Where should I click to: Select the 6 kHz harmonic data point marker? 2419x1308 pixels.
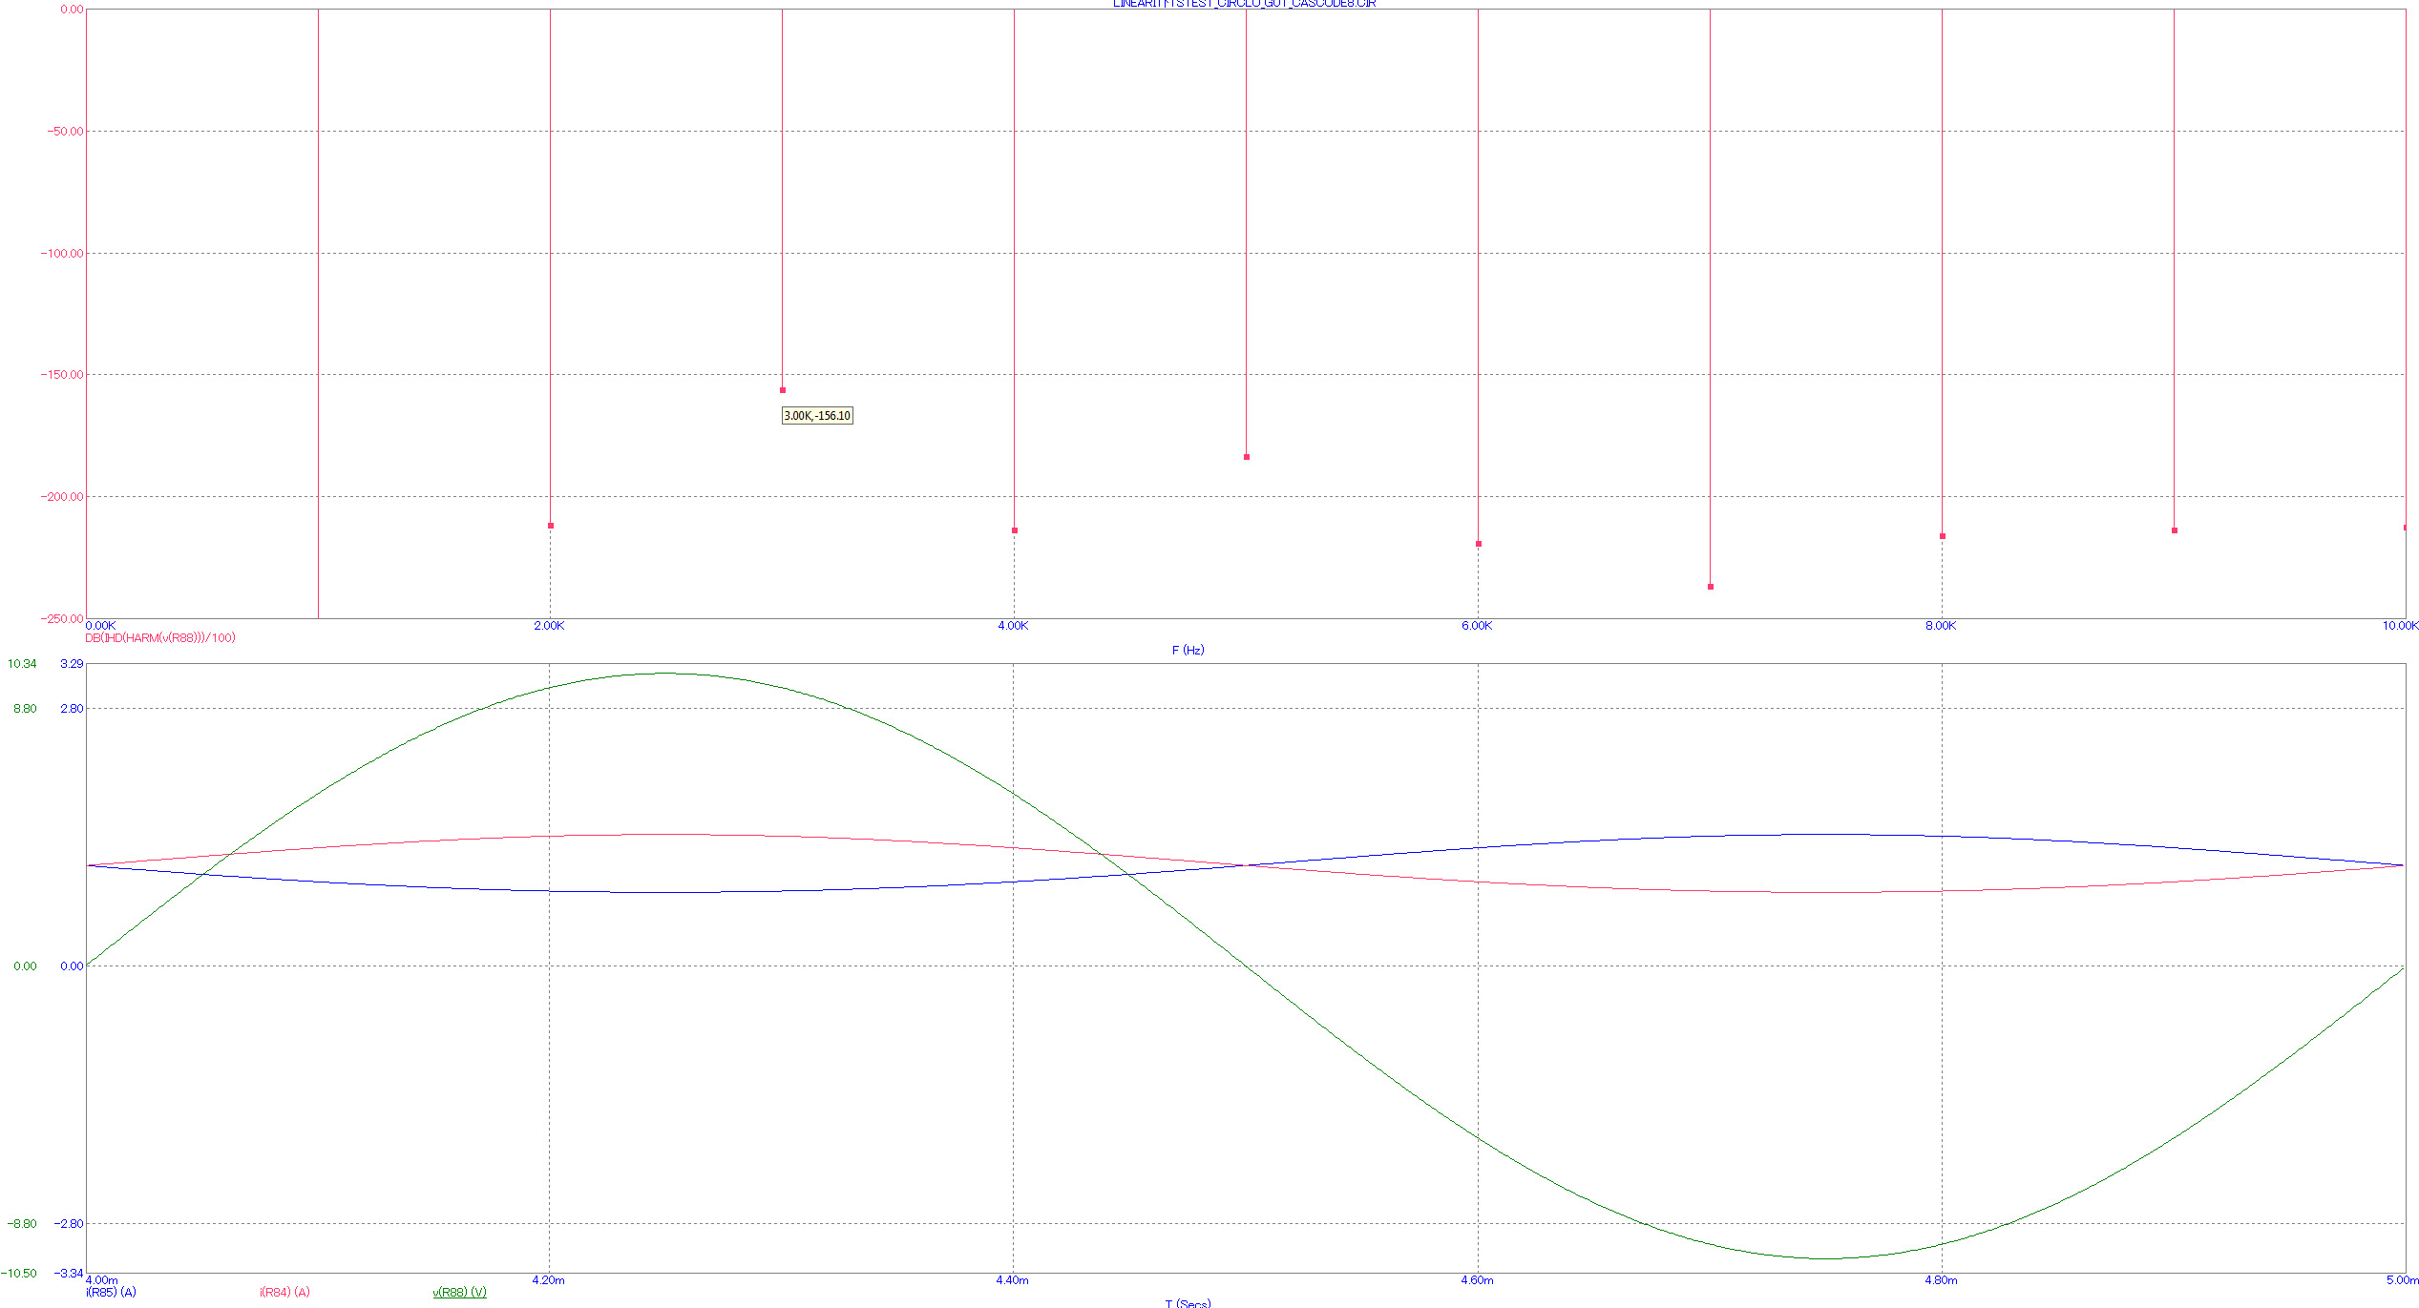tap(1479, 544)
